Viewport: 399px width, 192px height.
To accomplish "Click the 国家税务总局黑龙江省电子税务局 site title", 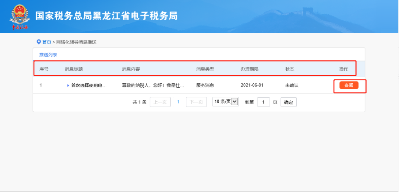I will pyautogui.click(x=106, y=16).
